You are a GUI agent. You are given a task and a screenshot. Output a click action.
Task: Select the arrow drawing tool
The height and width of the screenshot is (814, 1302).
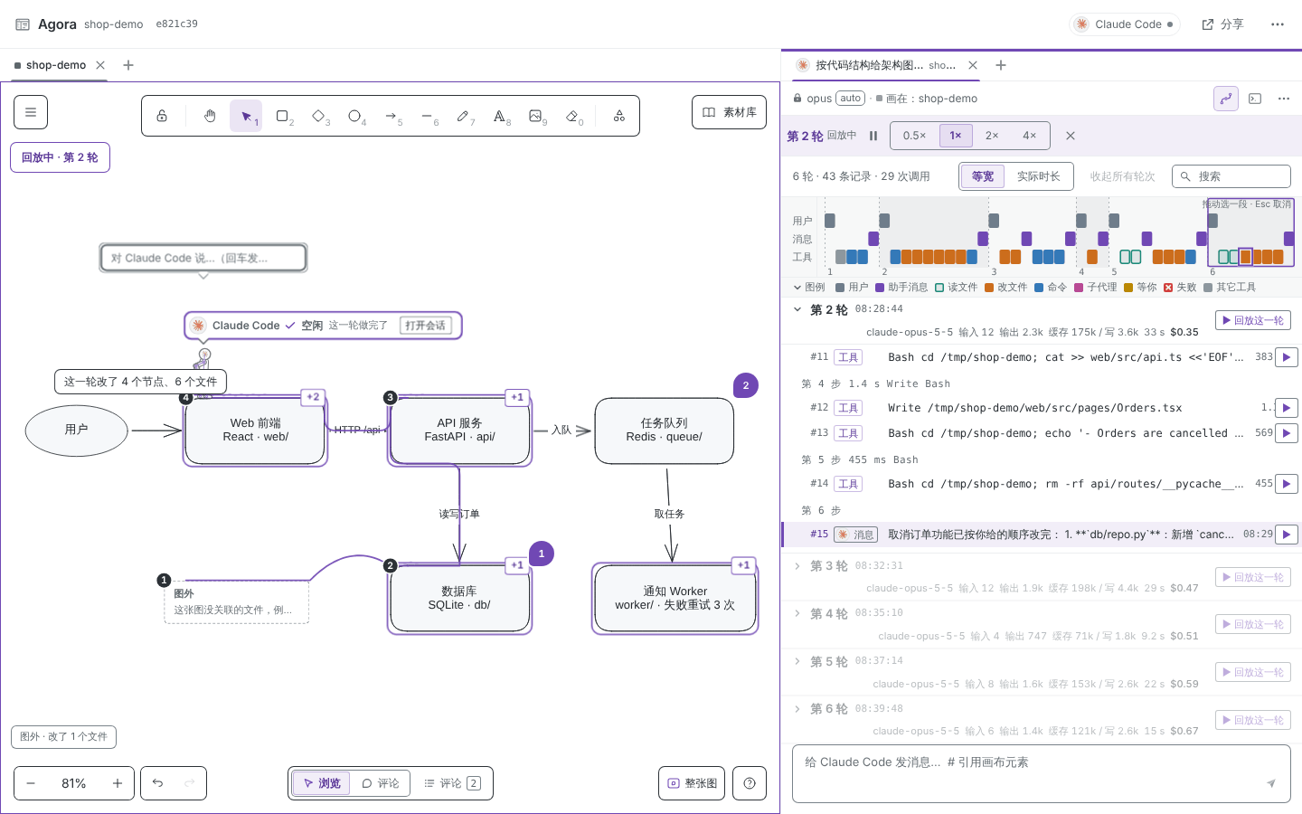[x=392, y=116]
